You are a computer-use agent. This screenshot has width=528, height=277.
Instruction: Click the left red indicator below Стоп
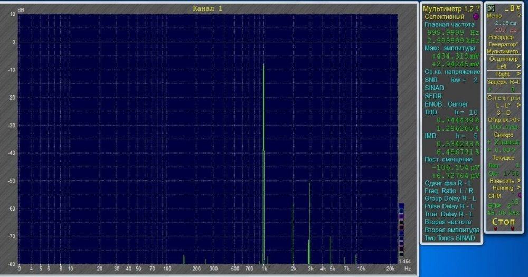click(x=495, y=228)
